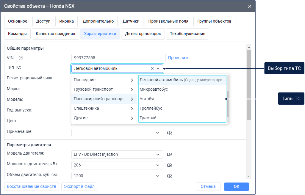Image resolution: width=305 pixels, height=195 pixels.
Task: Open the Модель двигателя dropdown list
Action: pos(158,155)
